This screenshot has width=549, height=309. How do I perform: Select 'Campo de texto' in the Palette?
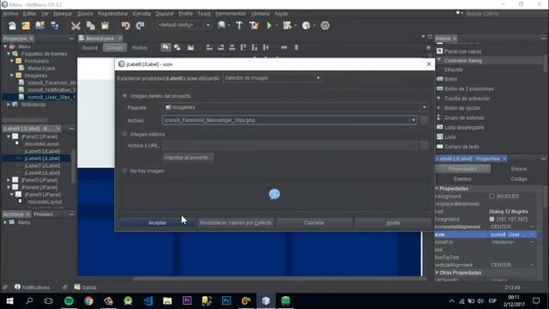point(462,147)
